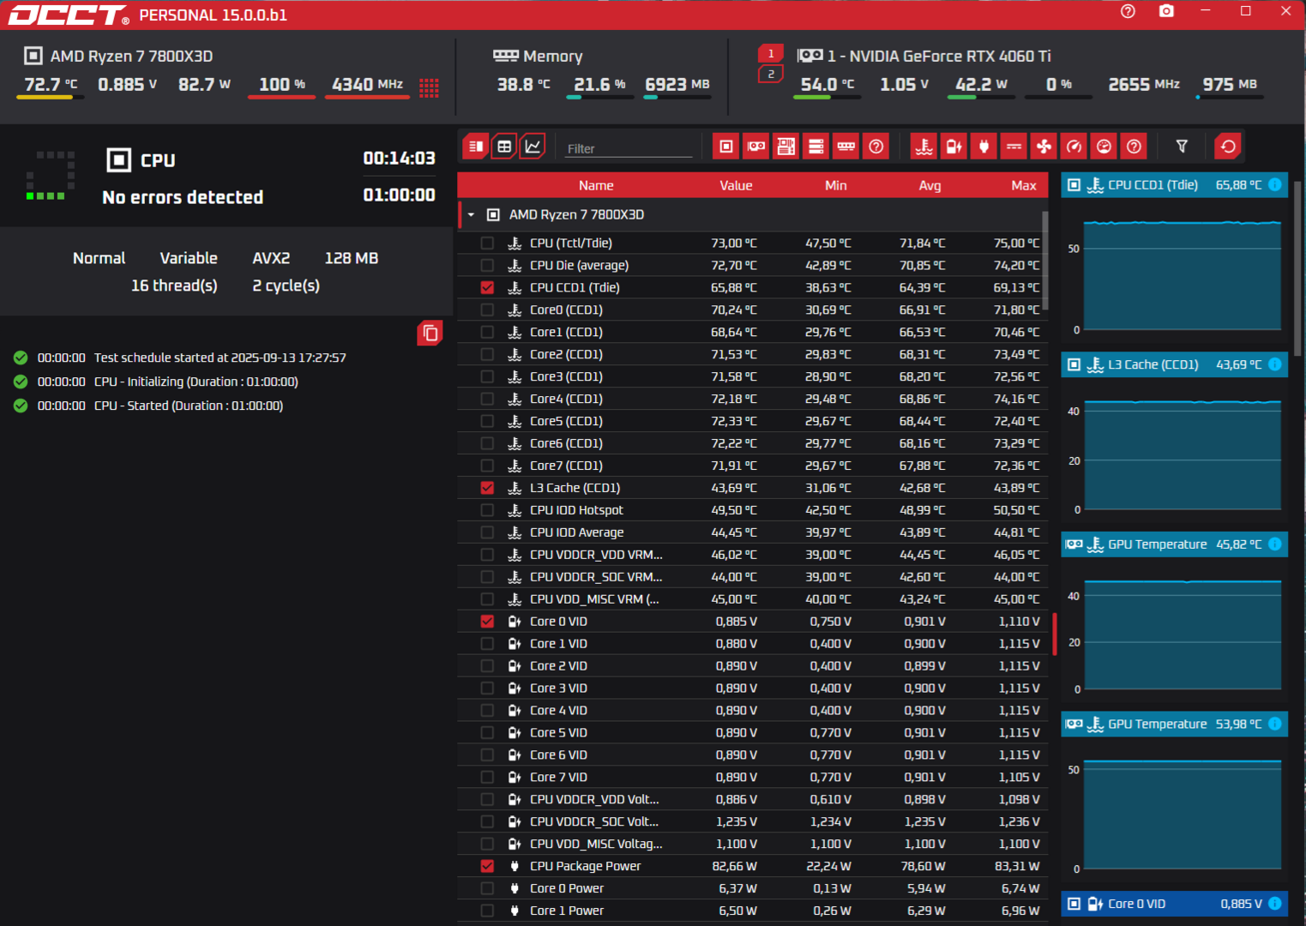Toggle the graphics card hardware filter icon
The height and width of the screenshot is (926, 1306).
click(756, 147)
